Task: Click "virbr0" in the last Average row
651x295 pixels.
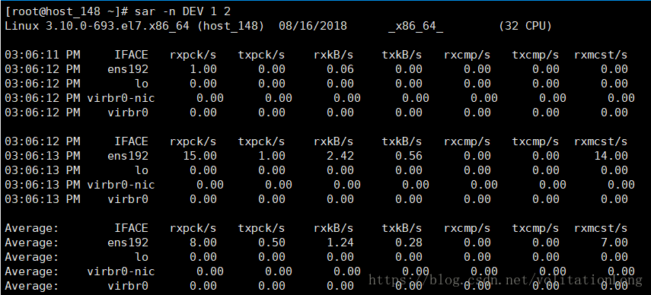Action: point(128,286)
